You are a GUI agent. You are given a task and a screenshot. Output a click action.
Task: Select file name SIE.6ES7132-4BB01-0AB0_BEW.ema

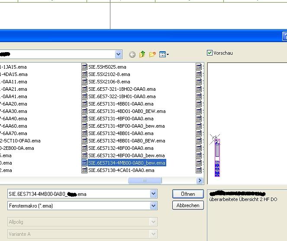(x=127, y=141)
